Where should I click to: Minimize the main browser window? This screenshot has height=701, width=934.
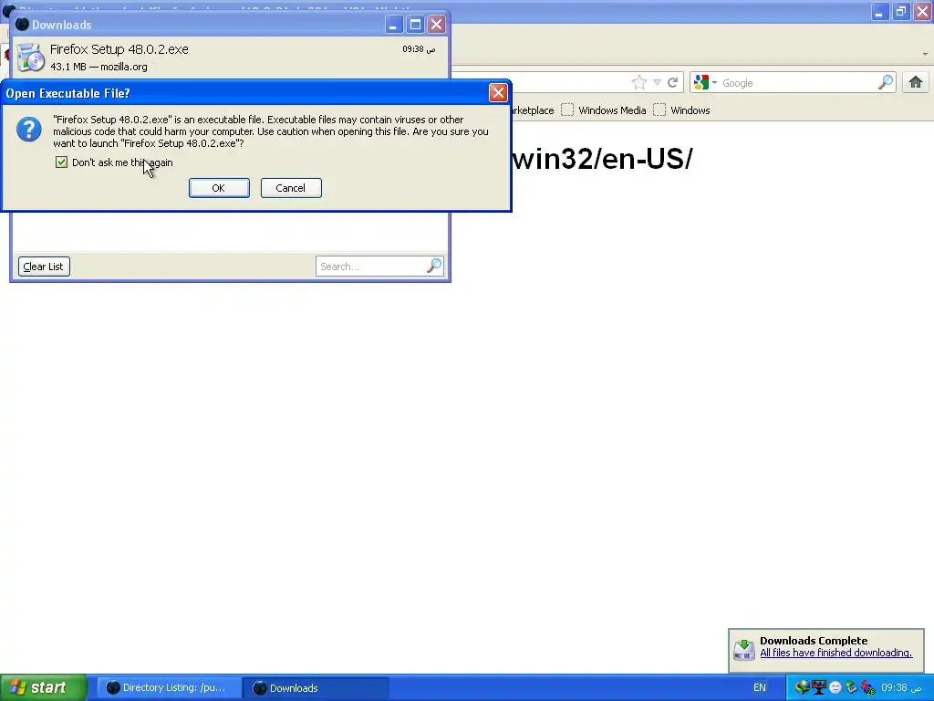point(879,11)
